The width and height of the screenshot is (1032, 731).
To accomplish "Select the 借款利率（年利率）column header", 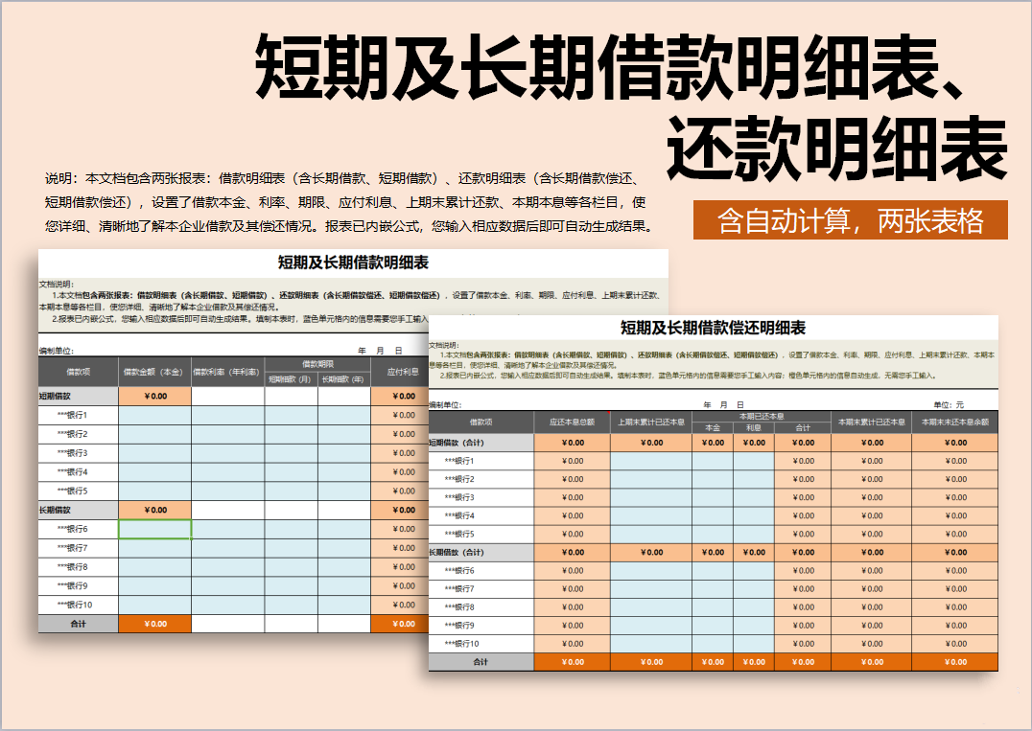I will [x=227, y=372].
